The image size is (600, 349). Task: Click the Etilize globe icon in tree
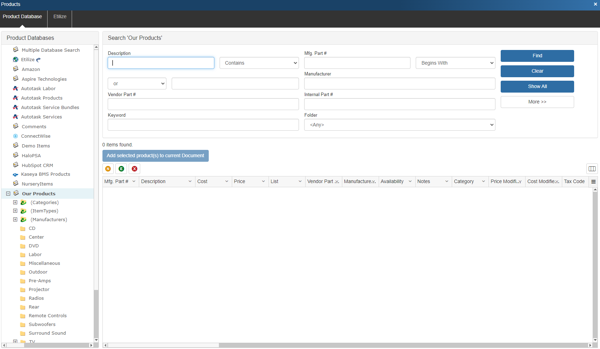(x=16, y=60)
